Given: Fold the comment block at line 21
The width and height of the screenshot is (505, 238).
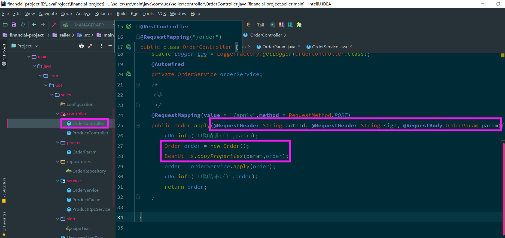Looking at the screenshot, I should [x=138, y=85].
